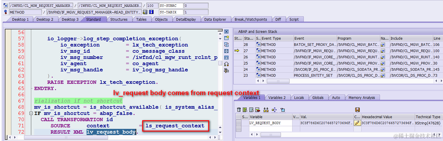Viewport: 443px width, 141px height.
Task: Click the Hexadecimal Value column header
Action: 388,117
